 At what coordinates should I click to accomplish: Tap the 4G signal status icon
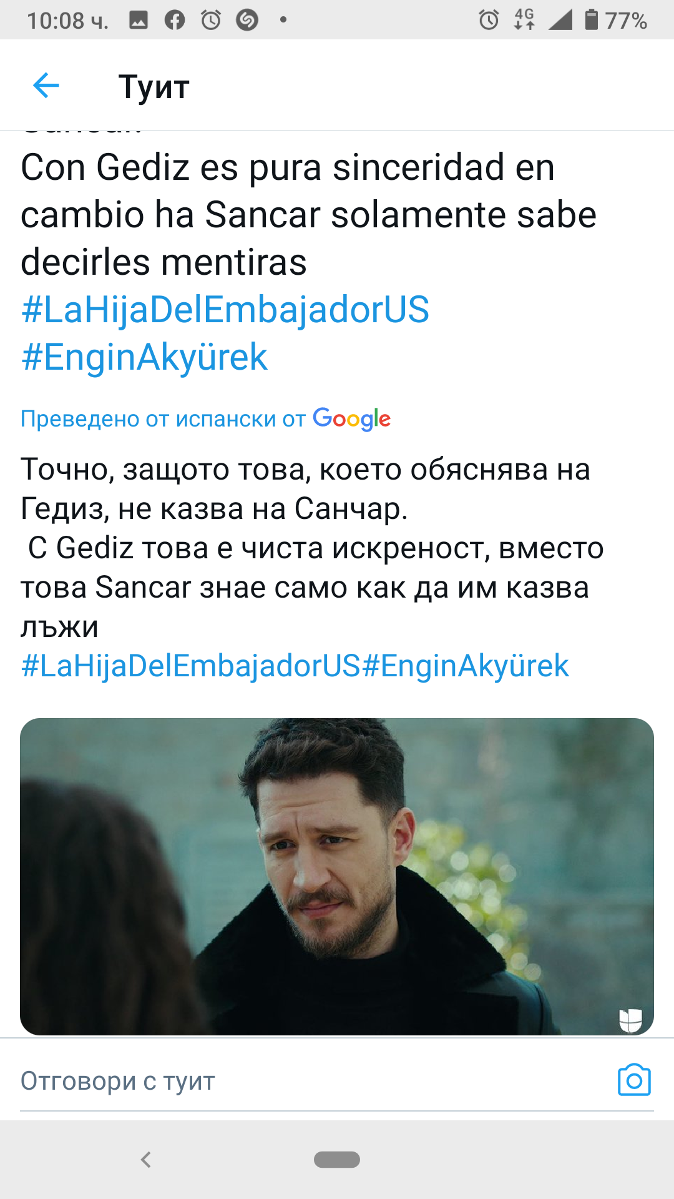(x=524, y=20)
